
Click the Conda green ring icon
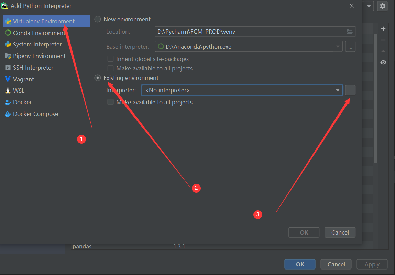[8, 33]
